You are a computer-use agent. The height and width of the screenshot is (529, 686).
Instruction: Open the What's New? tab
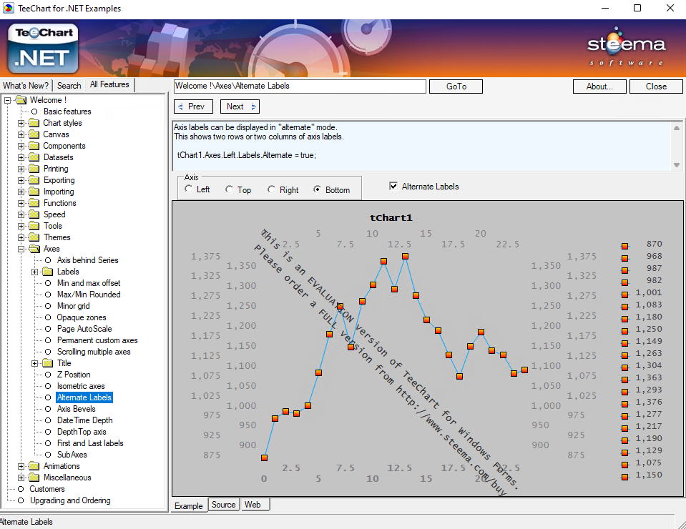click(26, 86)
